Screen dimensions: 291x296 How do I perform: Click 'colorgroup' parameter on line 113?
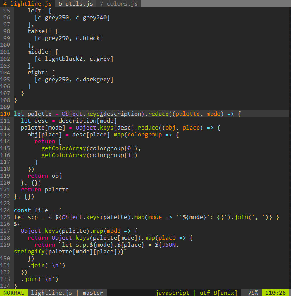145,134
